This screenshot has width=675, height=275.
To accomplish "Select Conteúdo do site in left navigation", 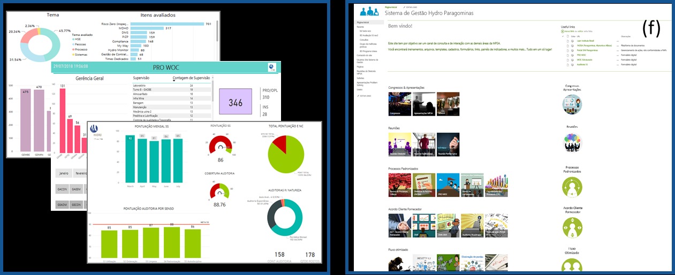I will 364,55.
